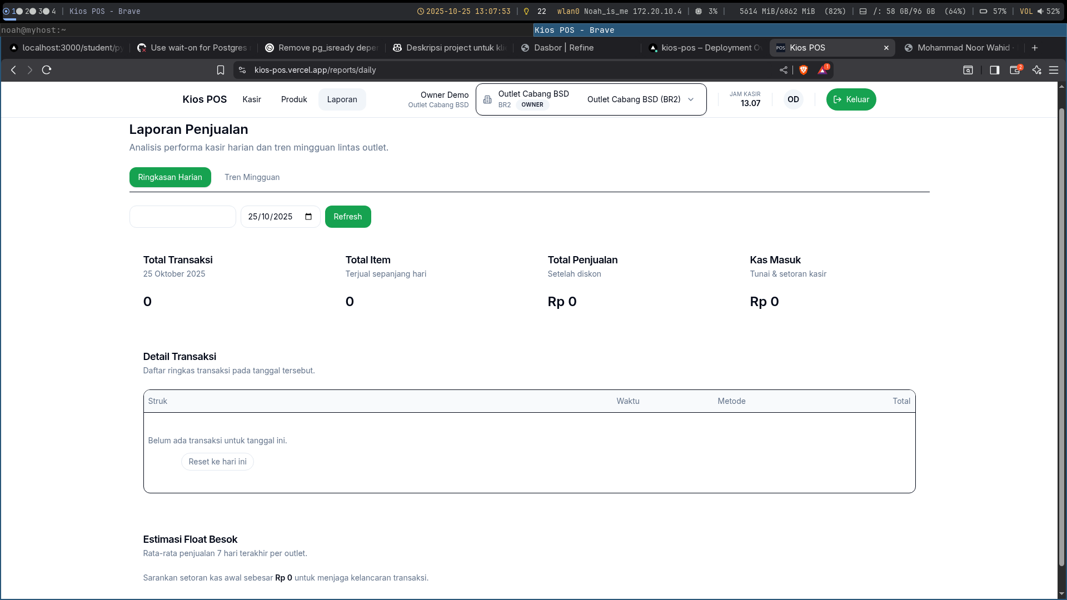The image size is (1067, 600).
Task: Open the browser hamburger menu
Action: [1054, 70]
